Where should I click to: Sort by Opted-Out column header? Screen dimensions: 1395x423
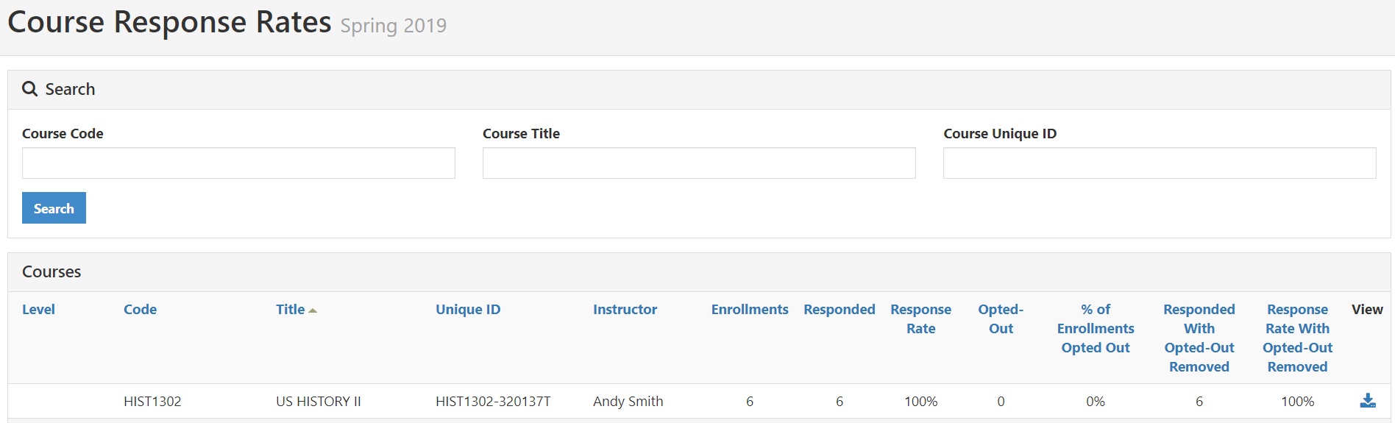tap(1001, 319)
